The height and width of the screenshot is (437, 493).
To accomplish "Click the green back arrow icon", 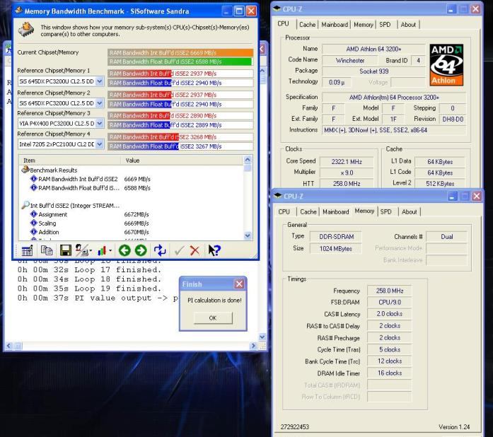I will 124,250.
